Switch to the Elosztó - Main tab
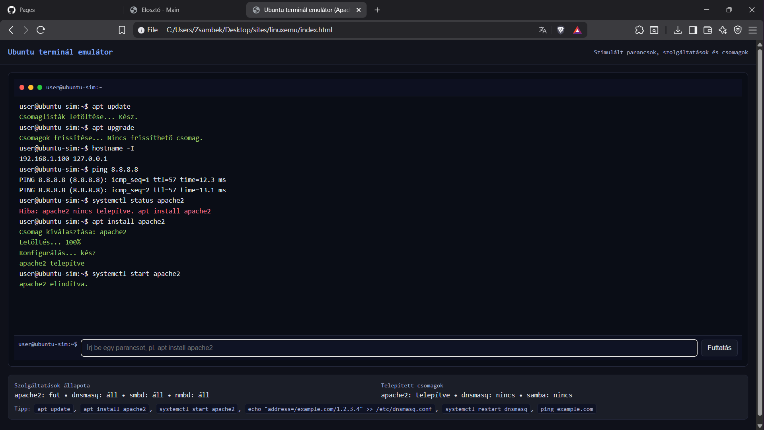This screenshot has width=764, height=430. pos(160,10)
